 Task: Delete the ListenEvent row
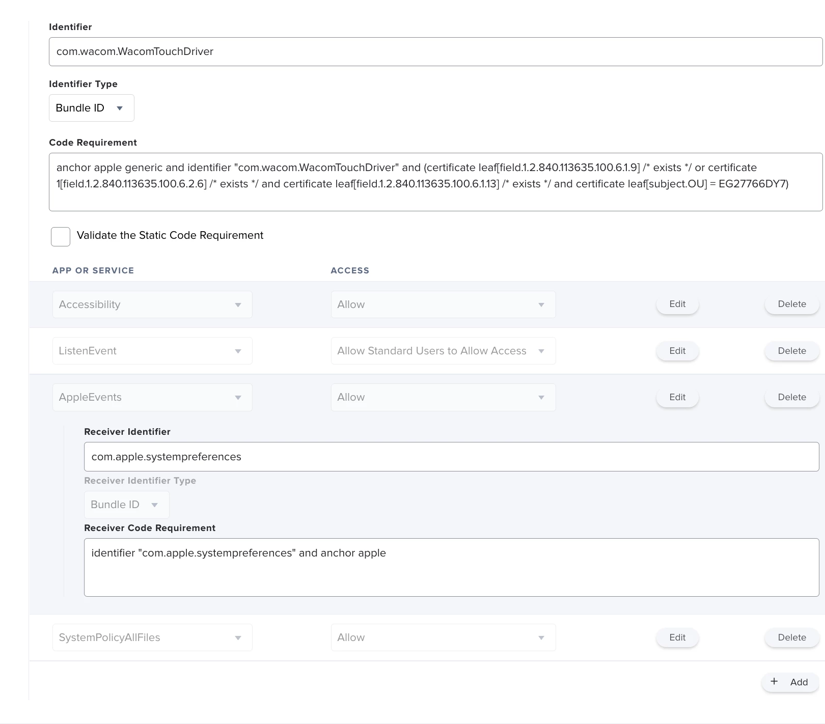(792, 351)
